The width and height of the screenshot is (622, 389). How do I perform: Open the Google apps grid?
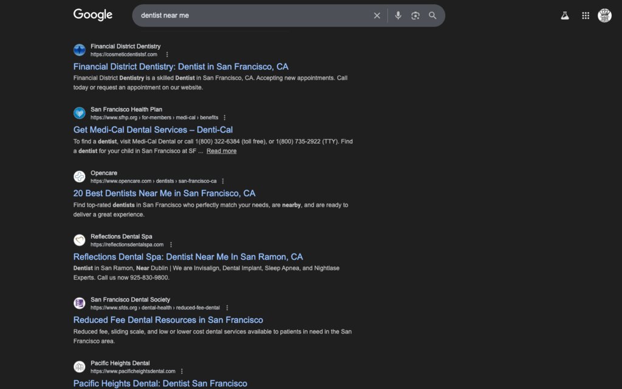pos(586,16)
